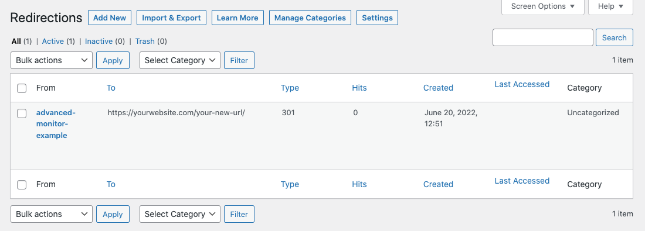Sort by Hits column in footer
This screenshot has width=645, height=231.
coord(359,184)
